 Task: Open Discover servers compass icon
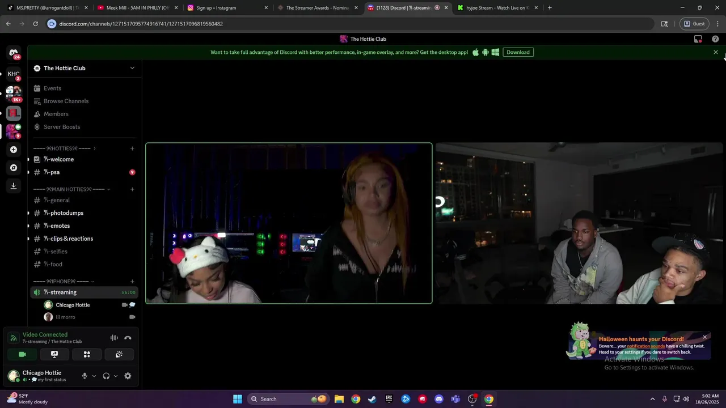(14, 168)
